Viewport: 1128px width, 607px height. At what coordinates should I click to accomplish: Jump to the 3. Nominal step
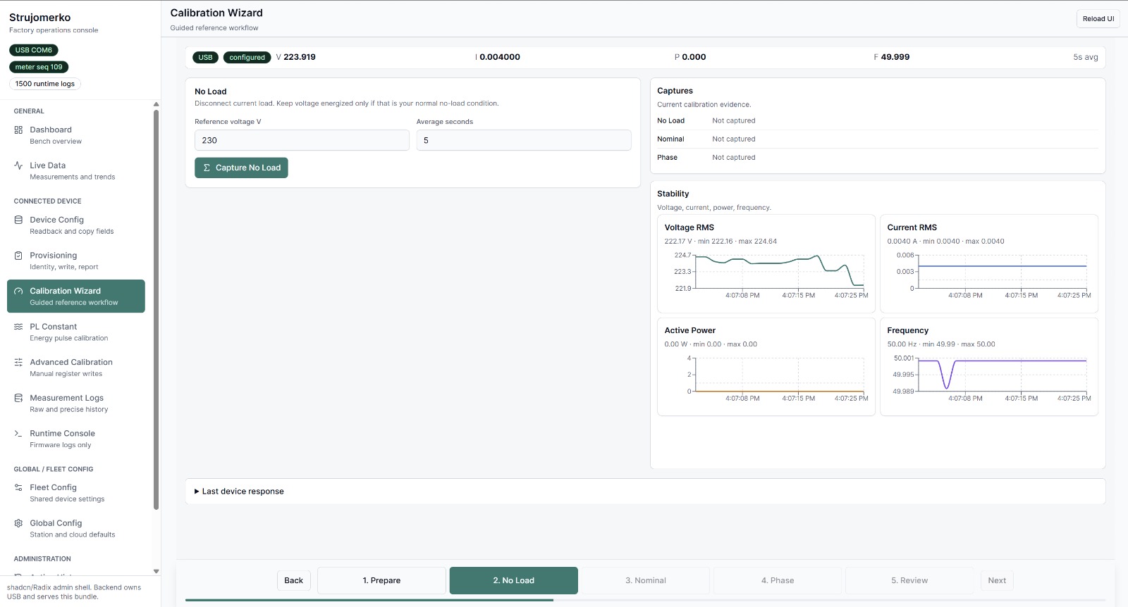tap(646, 580)
